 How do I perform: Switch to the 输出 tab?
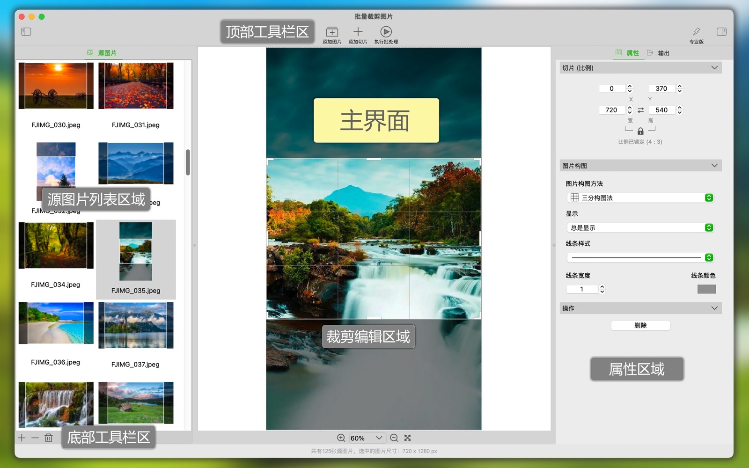click(659, 53)
